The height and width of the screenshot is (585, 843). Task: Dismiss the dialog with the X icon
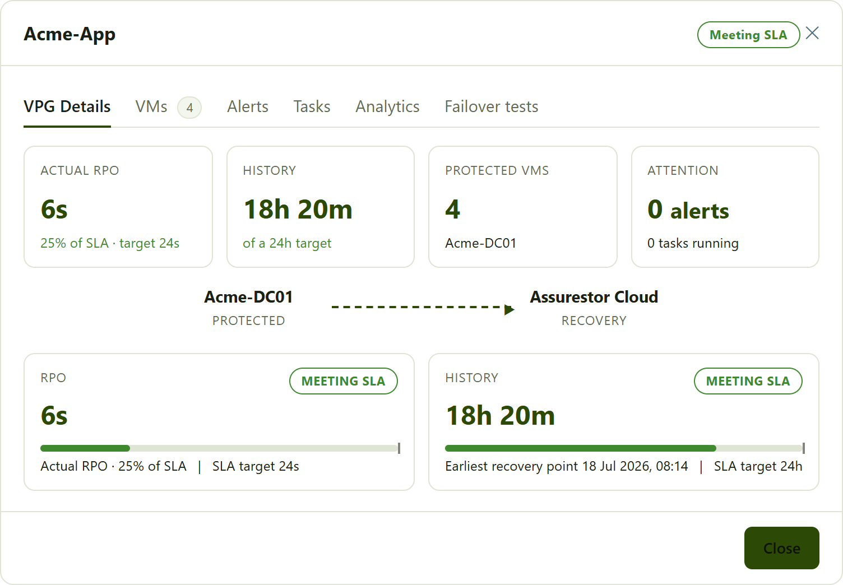(812, 34)
